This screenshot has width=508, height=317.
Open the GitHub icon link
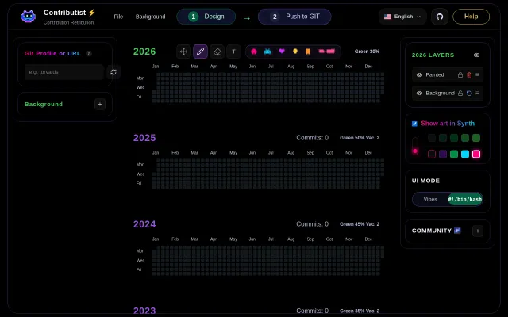(x=440, y=17)
